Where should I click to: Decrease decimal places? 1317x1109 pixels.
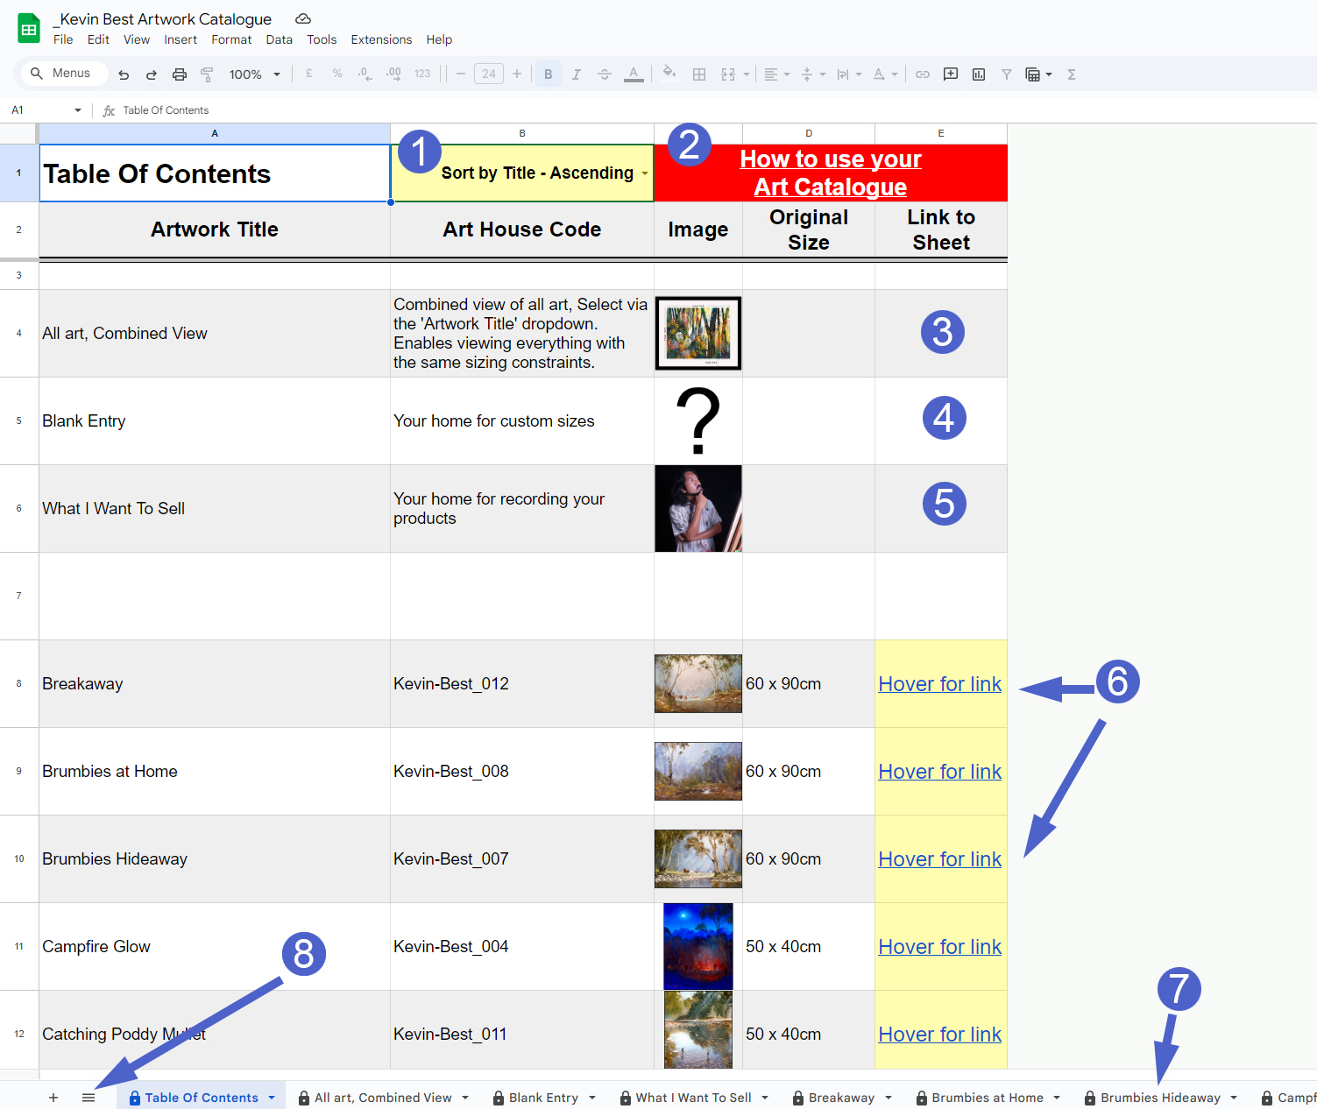(x=365, y=74)
